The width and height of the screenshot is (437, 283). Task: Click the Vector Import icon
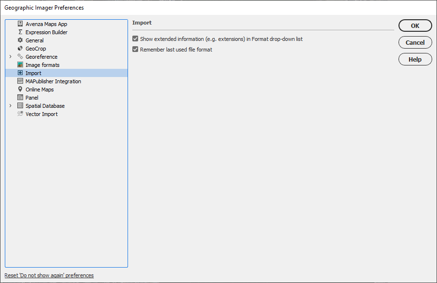coord(20,114)
